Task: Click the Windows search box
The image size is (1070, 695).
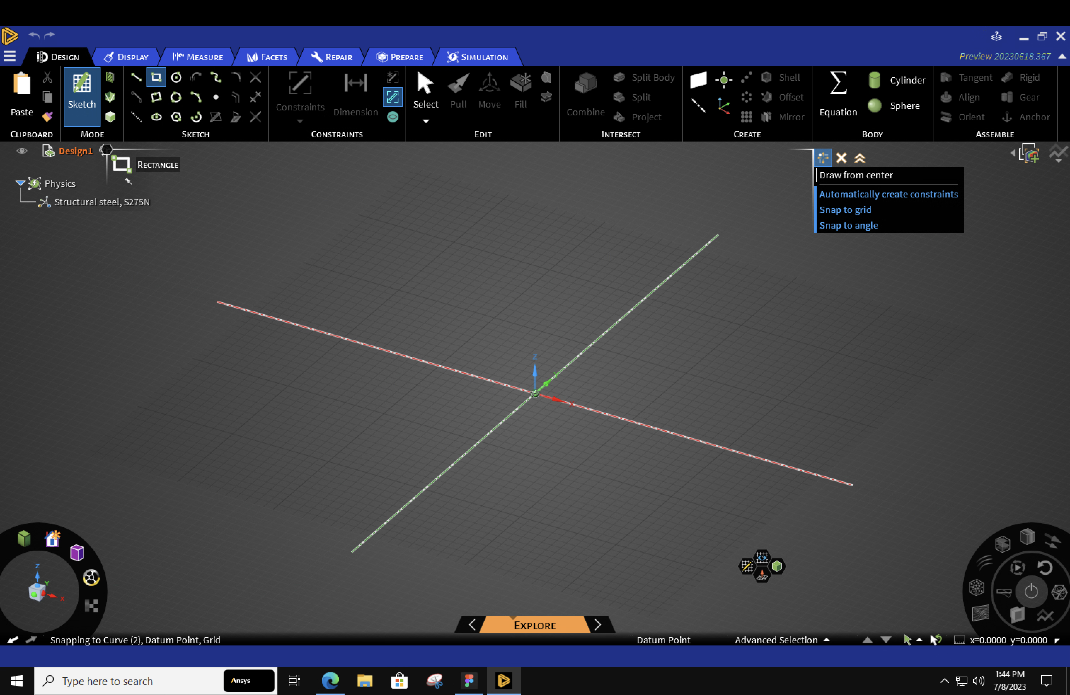Action: (156, 680)
